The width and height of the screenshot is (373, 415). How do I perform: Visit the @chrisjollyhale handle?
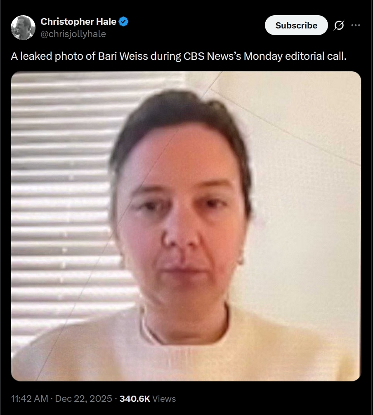tap(73, 34)
